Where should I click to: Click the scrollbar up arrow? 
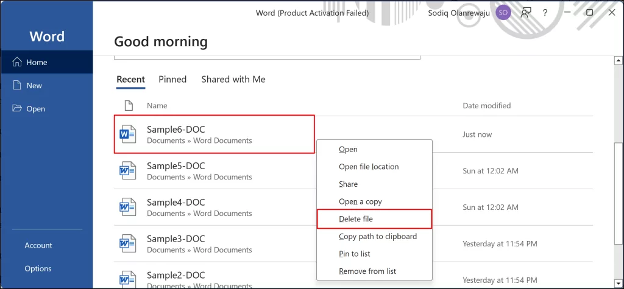pos(619,61)
